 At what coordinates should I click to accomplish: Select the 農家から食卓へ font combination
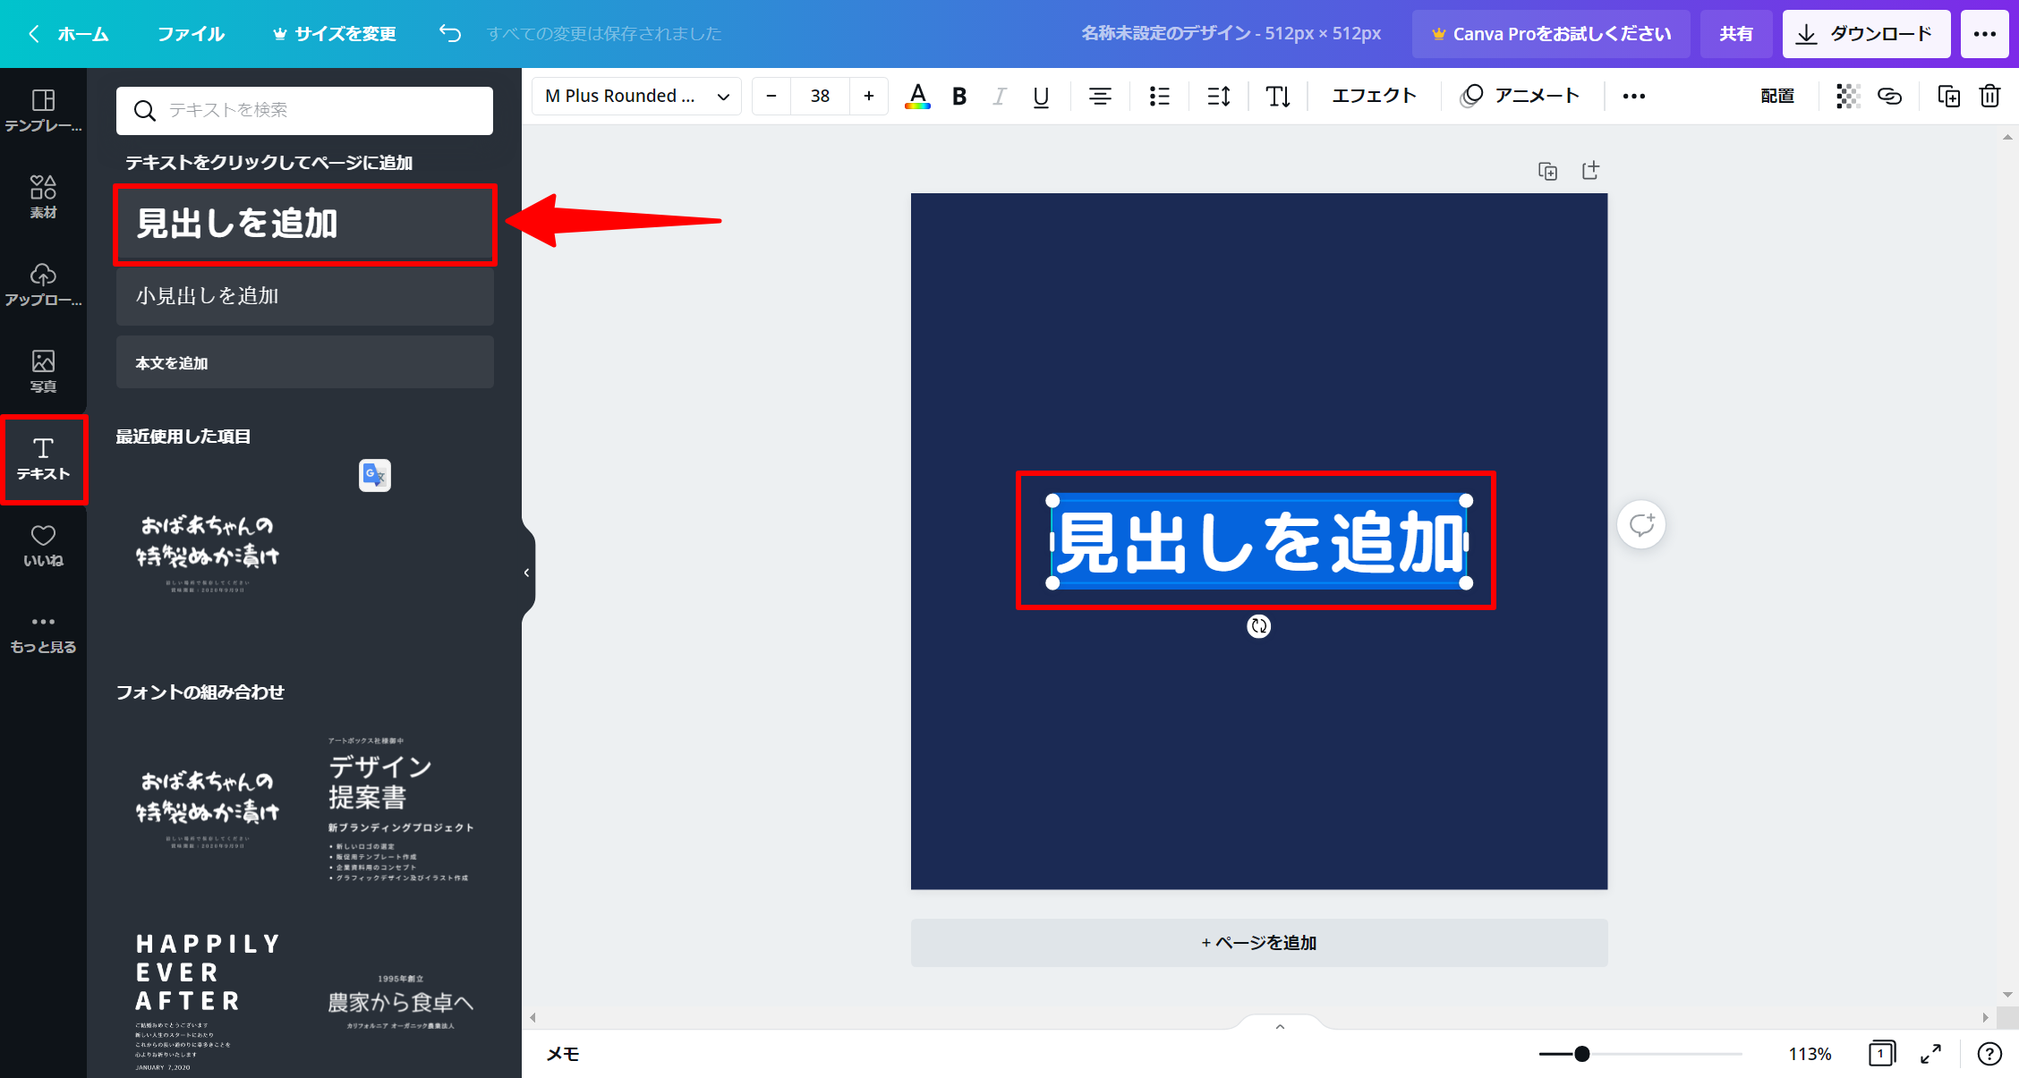coord(399,1002)
